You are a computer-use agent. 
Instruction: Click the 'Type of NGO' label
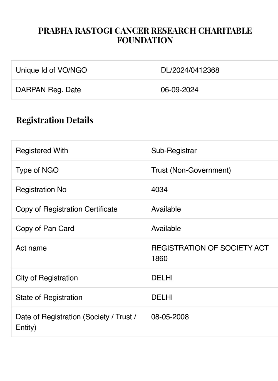tap(37, 170)
